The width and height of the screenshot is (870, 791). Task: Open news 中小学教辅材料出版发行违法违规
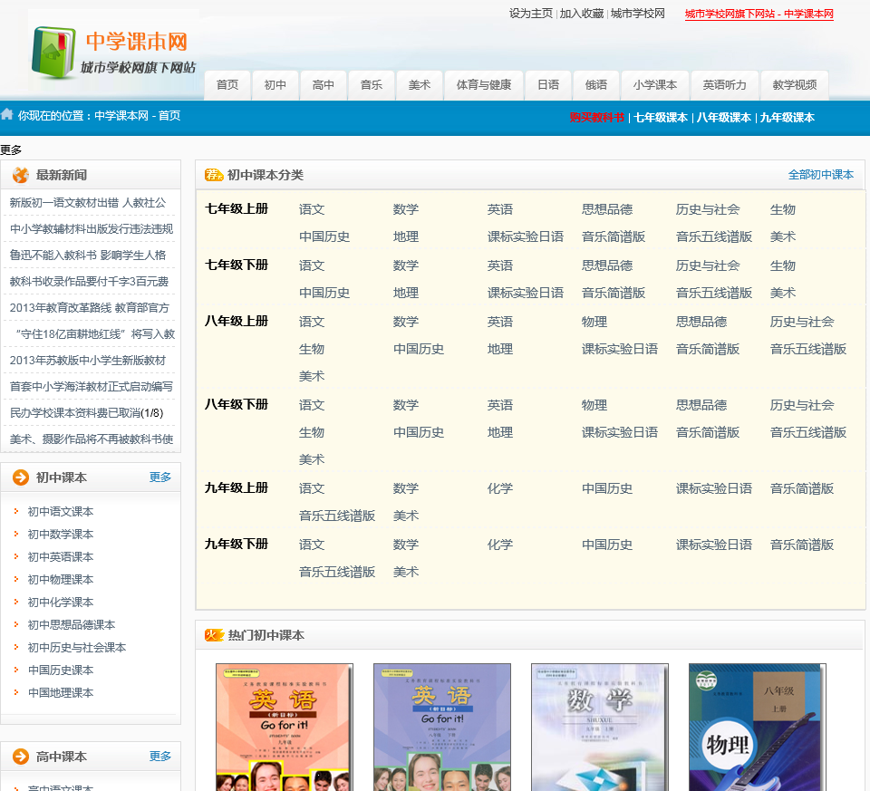pos(92,229)
